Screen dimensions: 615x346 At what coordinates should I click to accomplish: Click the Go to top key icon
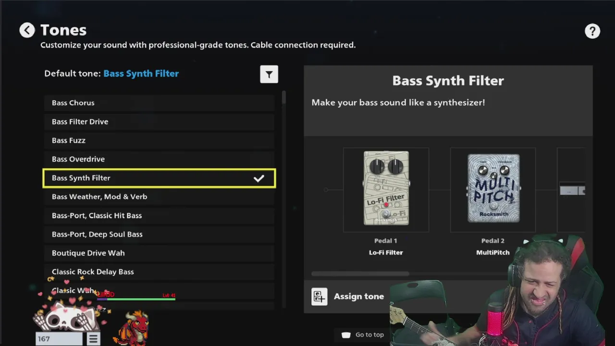coord(346,335)
